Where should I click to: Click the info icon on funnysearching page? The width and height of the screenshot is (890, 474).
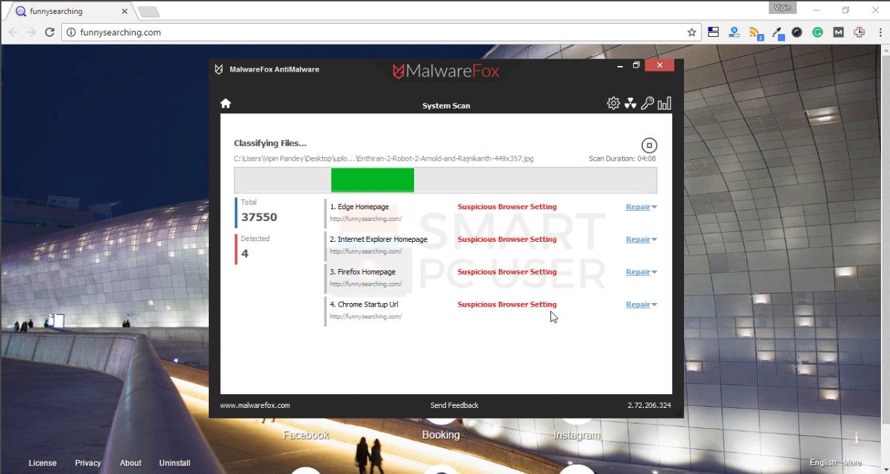pos(857,438)
